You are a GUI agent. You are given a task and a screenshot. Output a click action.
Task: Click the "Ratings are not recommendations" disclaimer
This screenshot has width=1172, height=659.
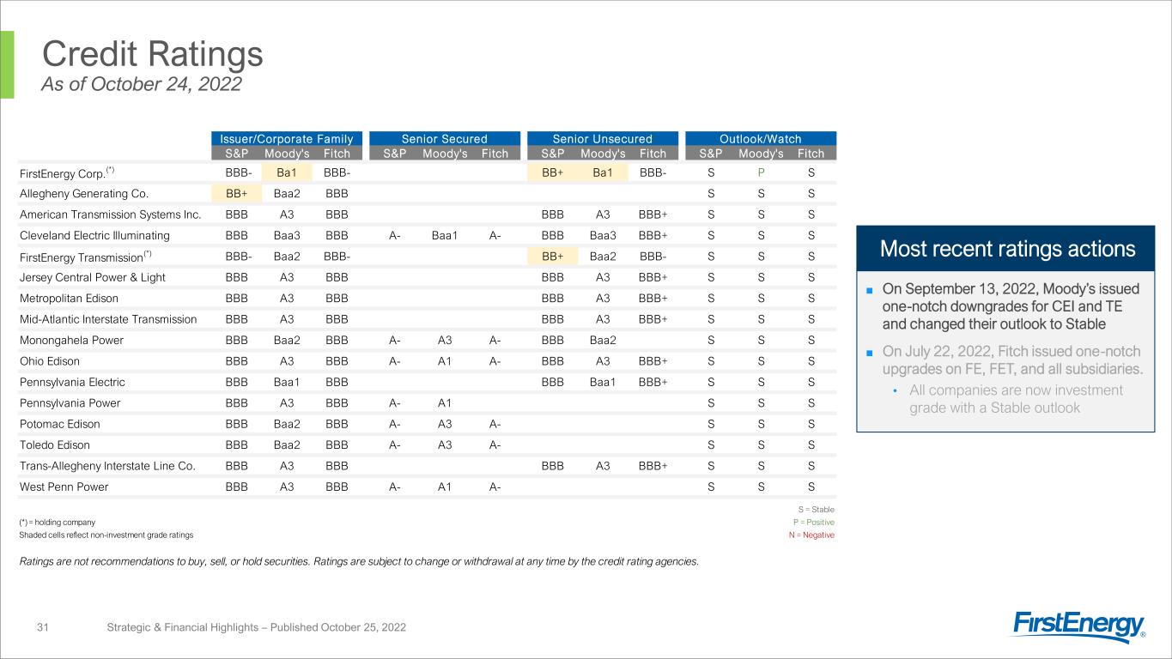click(x=359, y=562)
